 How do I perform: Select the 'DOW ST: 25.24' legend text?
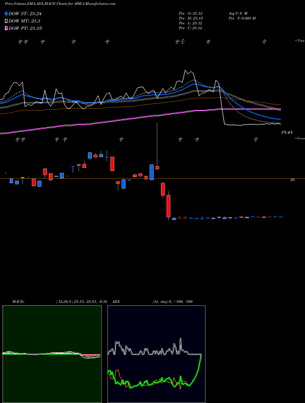tap(25, 14)
